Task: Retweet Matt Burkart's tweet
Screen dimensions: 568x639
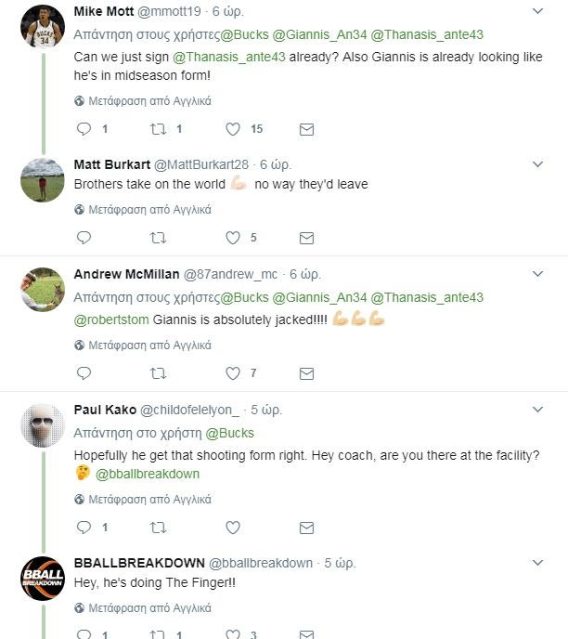Action: pyautogui.click(x=158, y=238)
